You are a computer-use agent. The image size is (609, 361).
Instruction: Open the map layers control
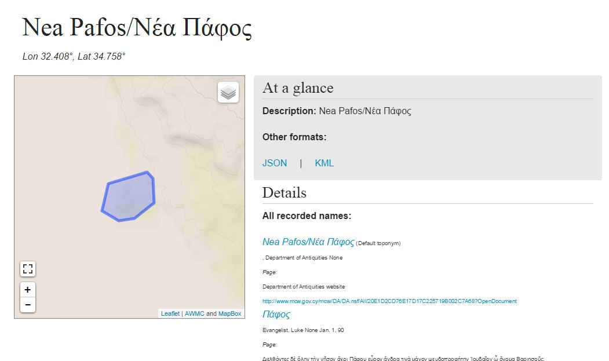228,92
